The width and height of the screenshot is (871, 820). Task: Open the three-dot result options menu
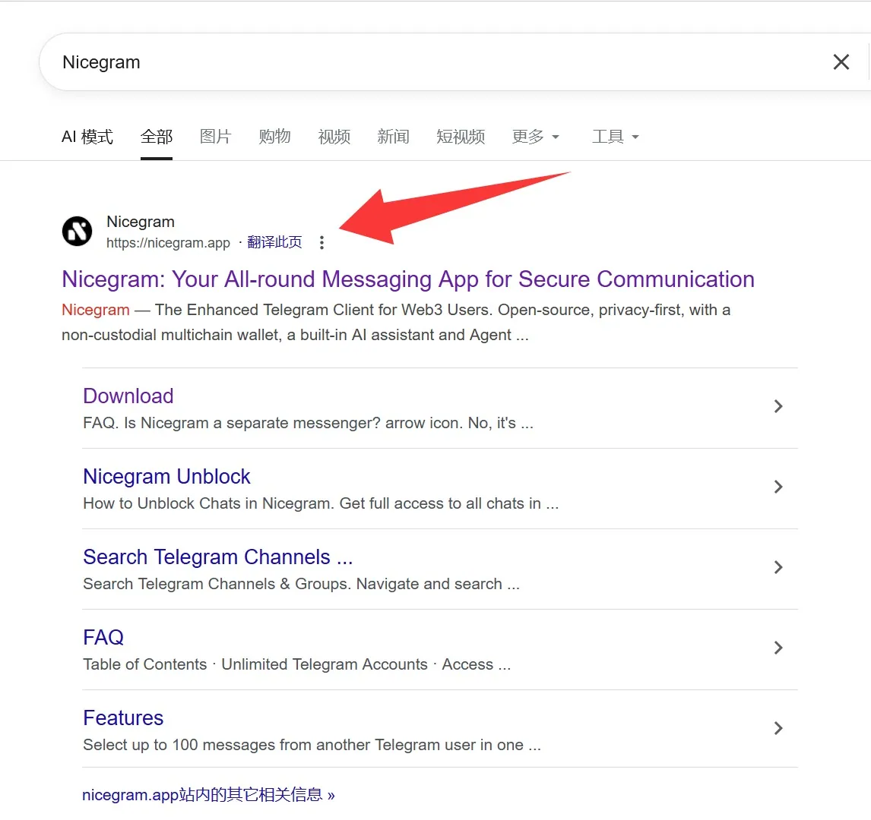(x=321, y=243)
